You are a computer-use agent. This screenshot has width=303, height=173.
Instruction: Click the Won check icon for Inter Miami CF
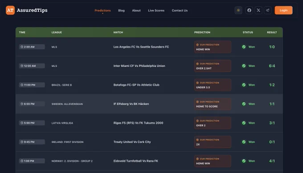[244, 66]
